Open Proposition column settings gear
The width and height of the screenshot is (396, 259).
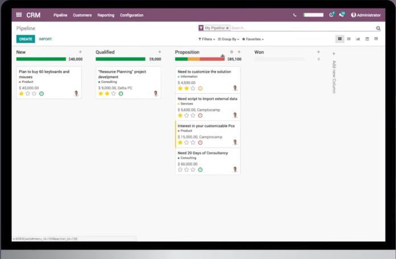click(x=232, y=52)
